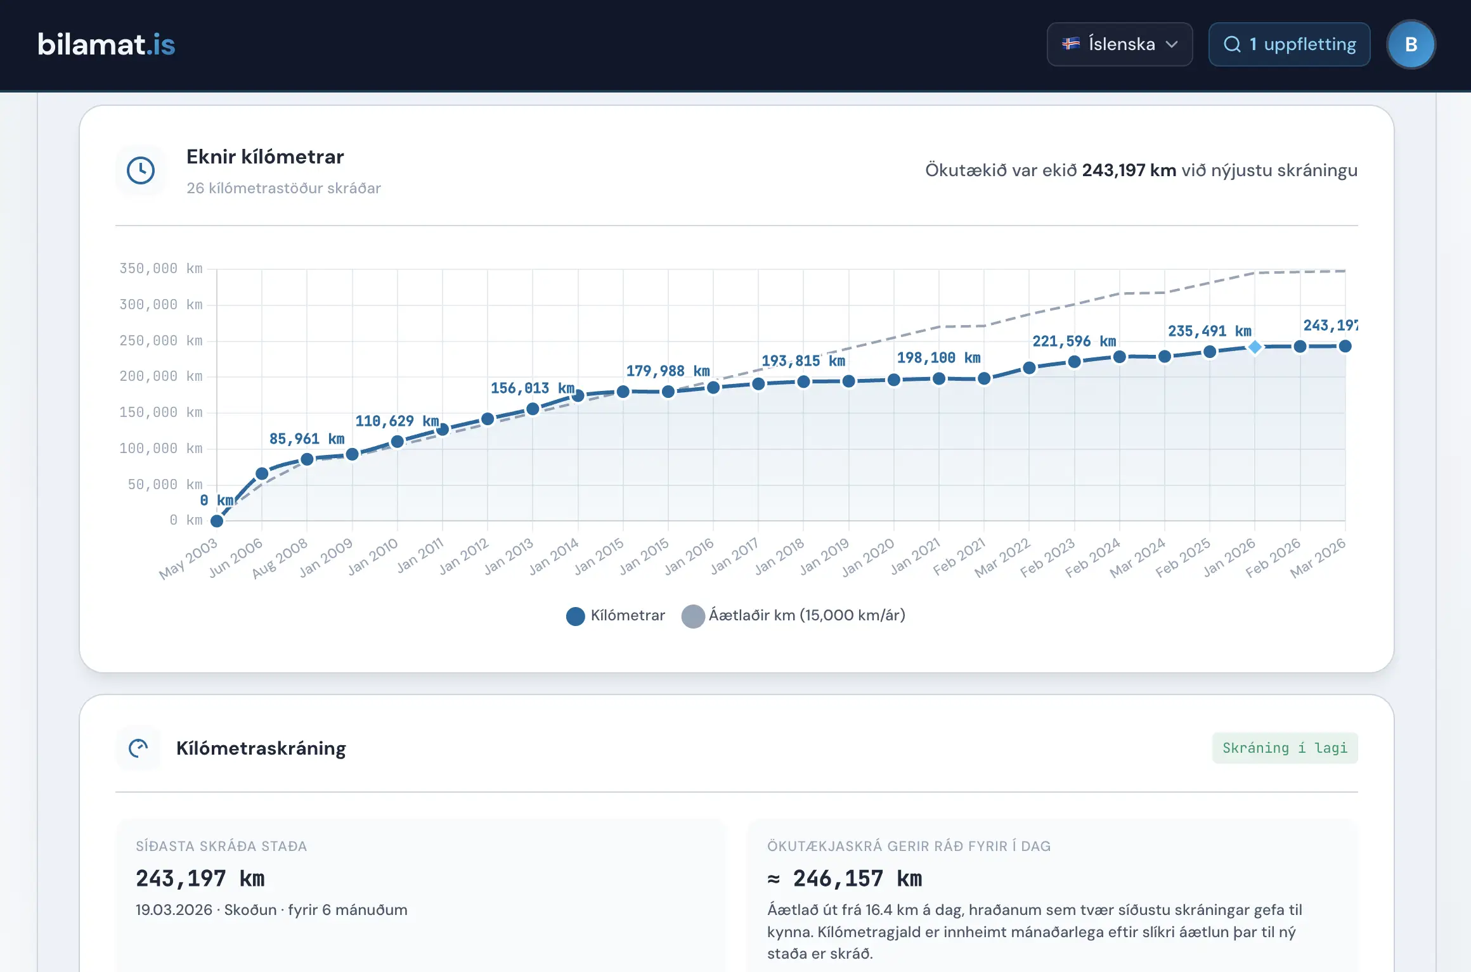The height and width of the screenshot is (972, 1471).
Task: Click the 221,596 km data label
Action: click(1074, 342)
